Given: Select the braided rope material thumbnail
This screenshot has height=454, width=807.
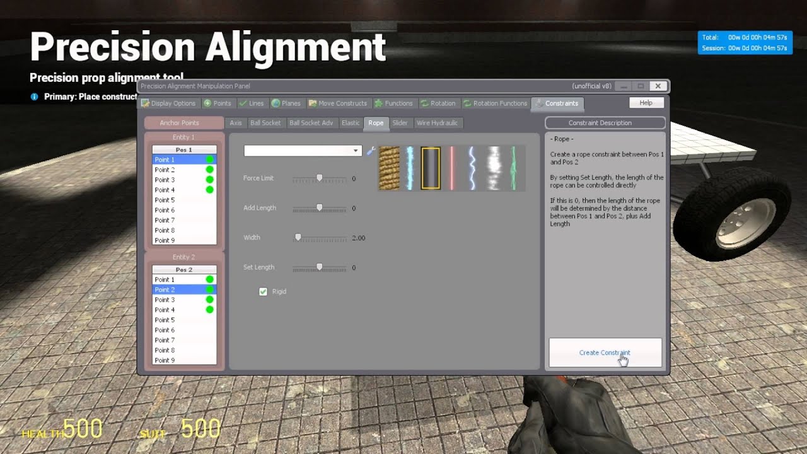Looking at the screenshot, I should pos(389,168).
